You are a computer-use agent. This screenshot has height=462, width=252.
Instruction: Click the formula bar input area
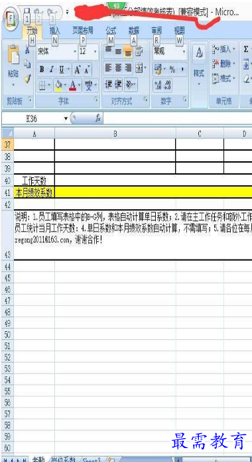point(178,119)
